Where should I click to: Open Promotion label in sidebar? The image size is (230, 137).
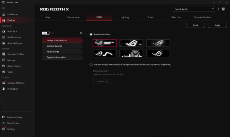click(x=13, y=89)
